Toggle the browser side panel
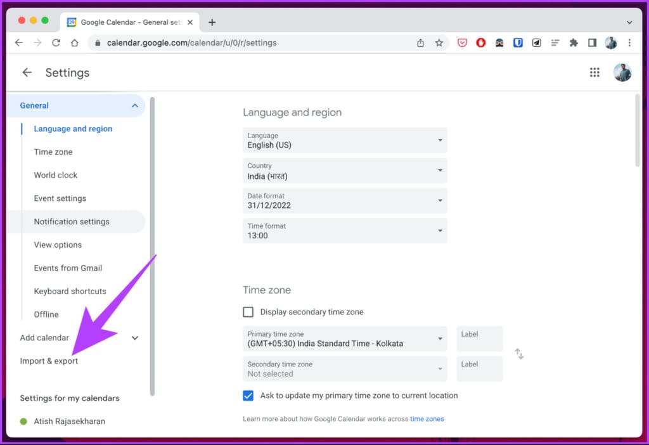649x445 pixels. 593,42
